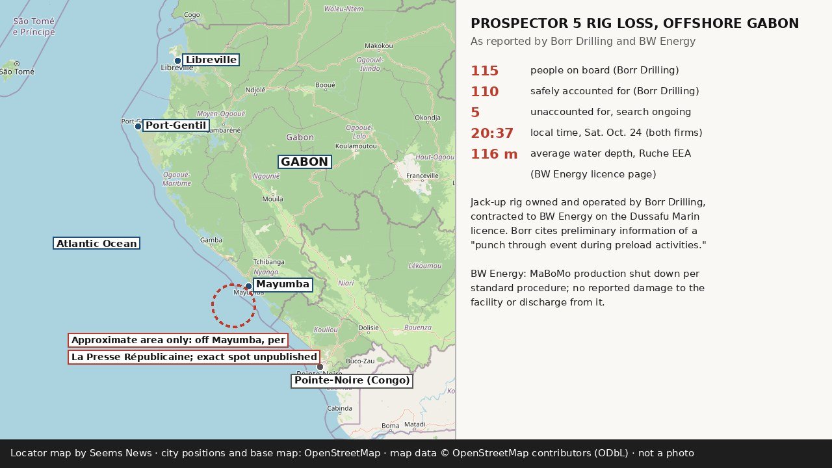Click the red figure 115

(485, 71)
